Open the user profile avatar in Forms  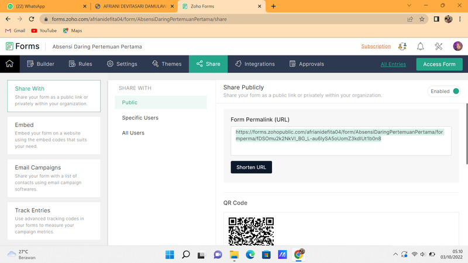pyautogui.click(x=457, y=46)
